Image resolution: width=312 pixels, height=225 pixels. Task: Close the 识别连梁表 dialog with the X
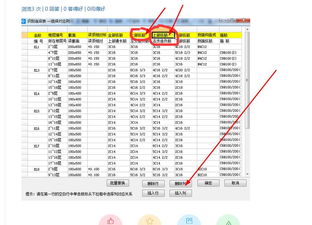pos(243,20)
